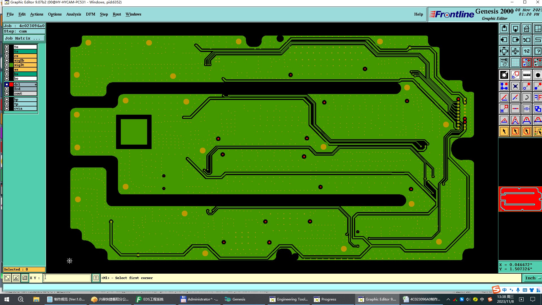Click the 1:2 zoom scale icon
Viewport: 542px width, 305px height.
(526, 51)
